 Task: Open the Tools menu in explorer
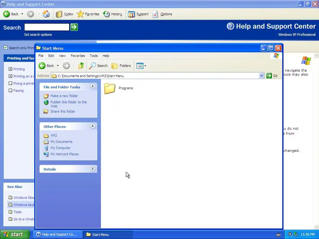point(93,56)
